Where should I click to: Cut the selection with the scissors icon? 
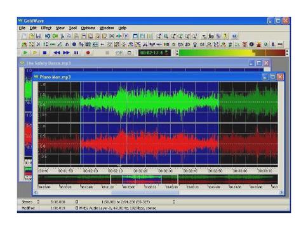pos(62,36)
